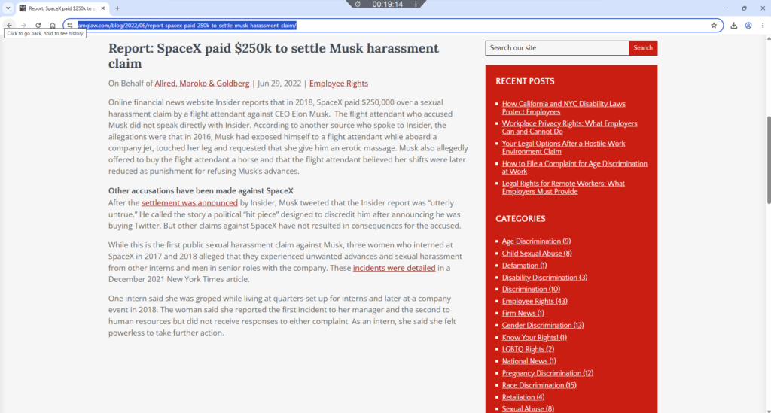Click the address bar URL
This screenshot has height=413, width=771.
[187, 26]
